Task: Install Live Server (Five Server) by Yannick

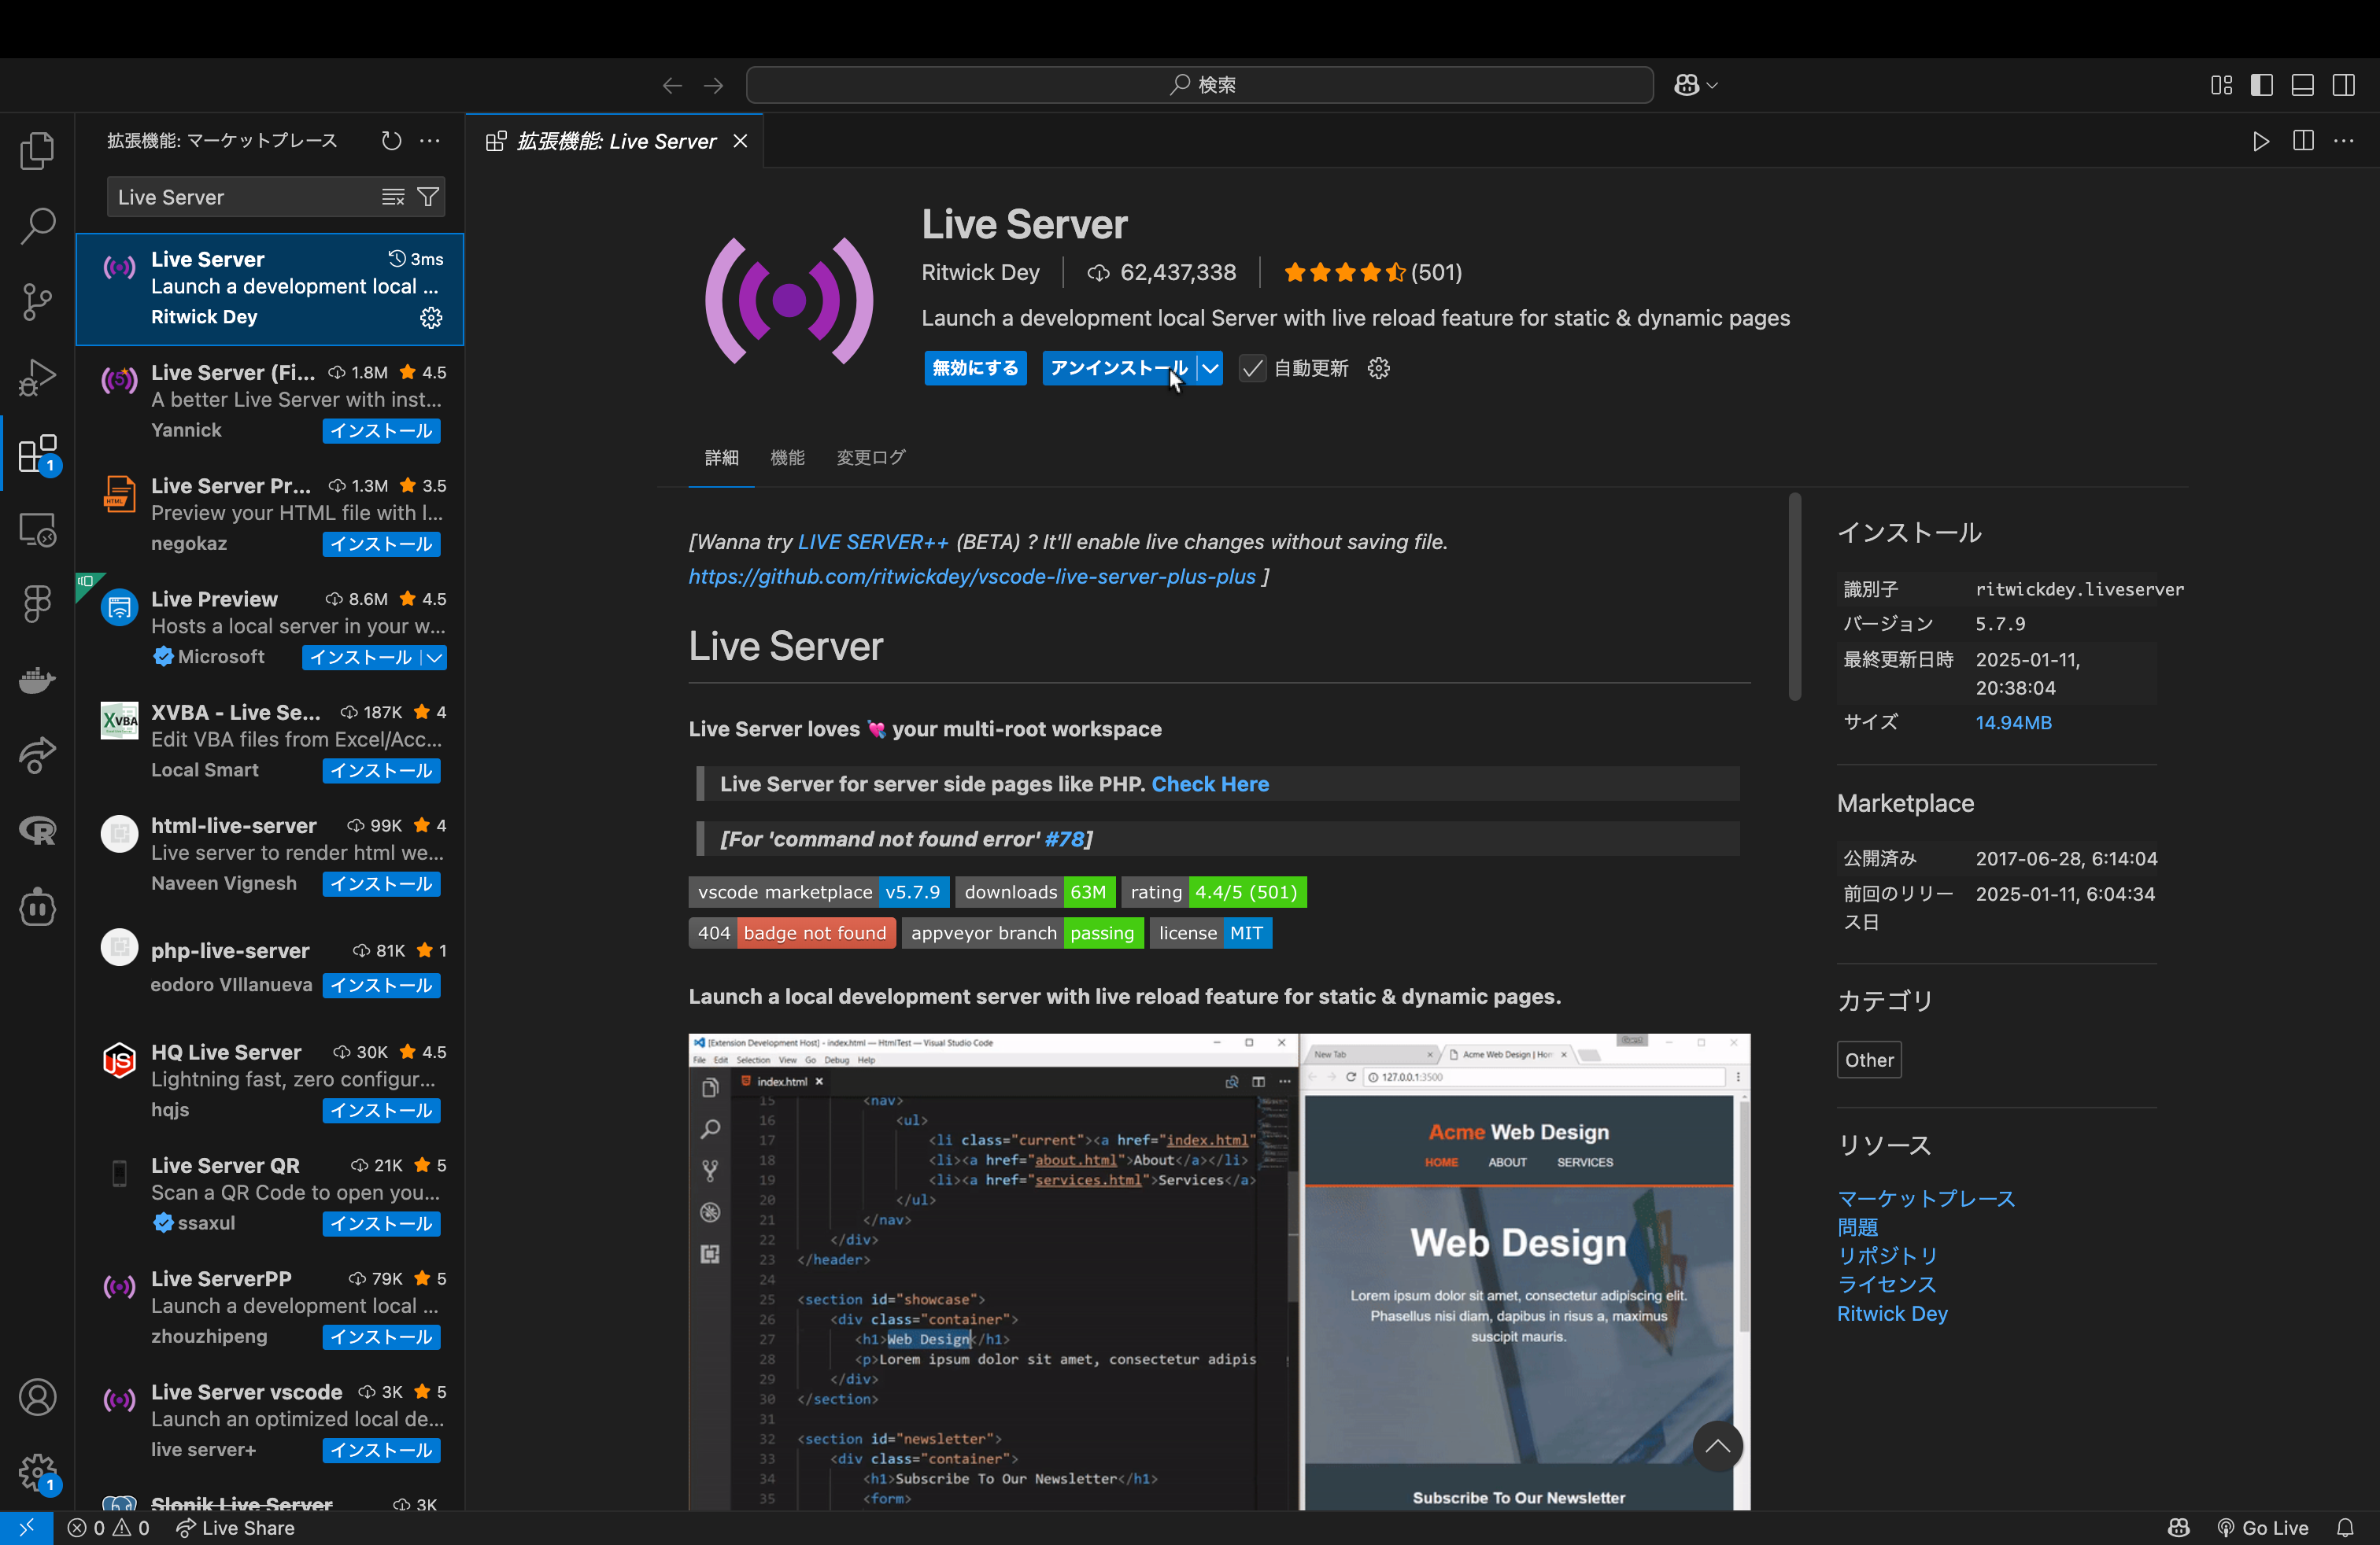Action: pyautogui.click(x=381, y=431)
